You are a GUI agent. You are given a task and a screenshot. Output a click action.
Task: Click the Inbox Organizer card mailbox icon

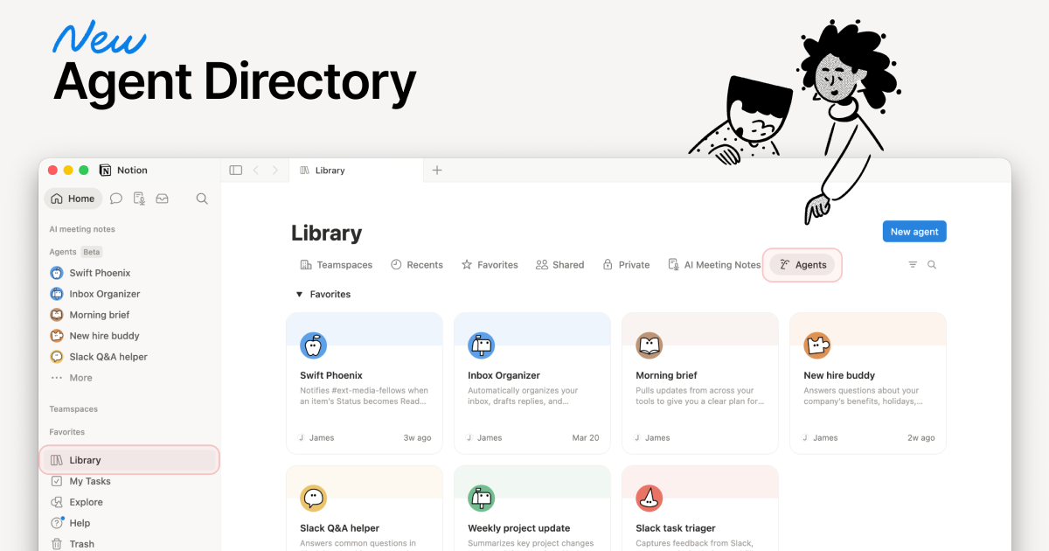point(482,345)
